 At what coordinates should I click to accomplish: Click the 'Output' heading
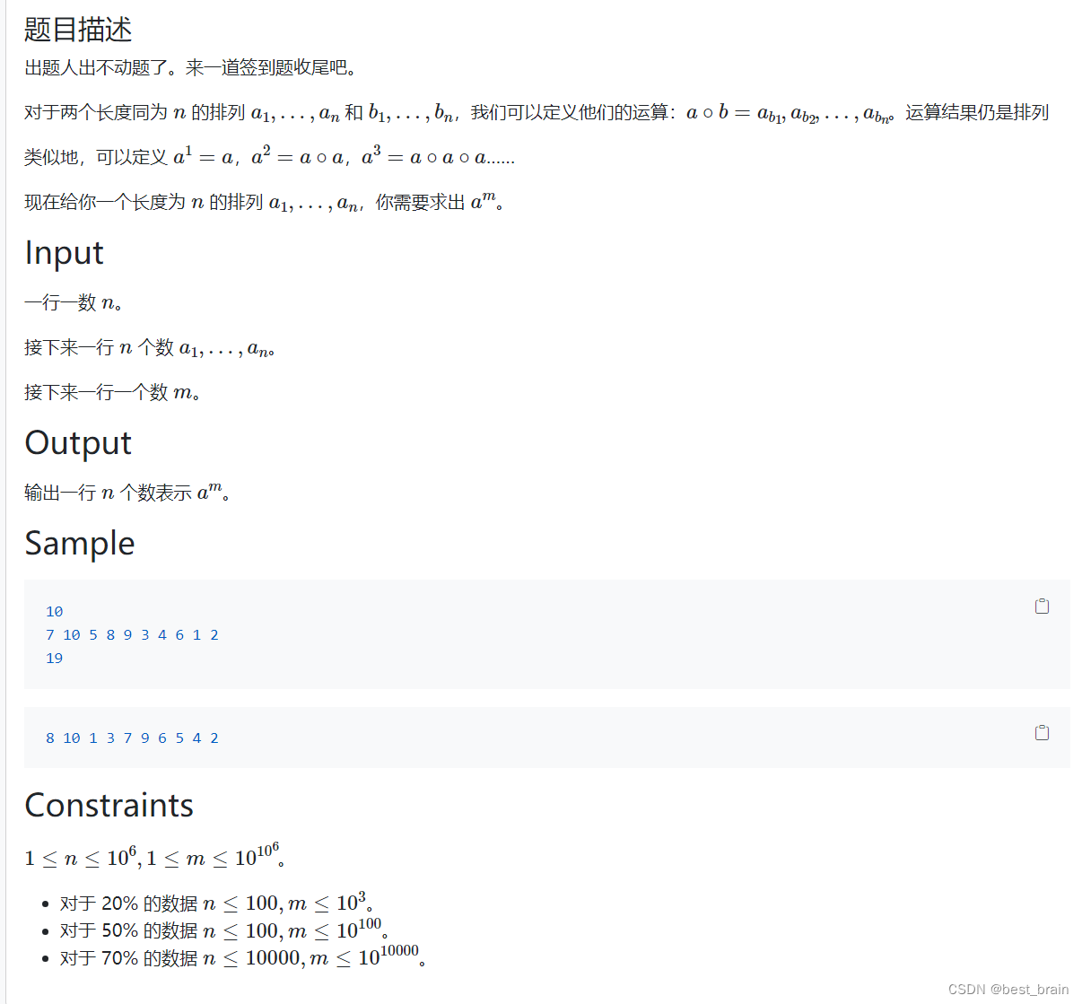[78, 443]
